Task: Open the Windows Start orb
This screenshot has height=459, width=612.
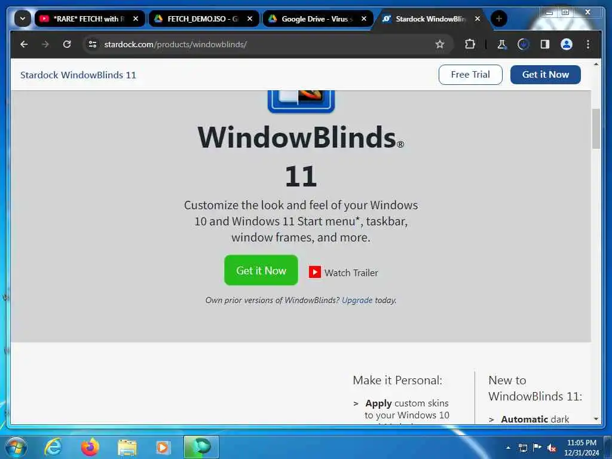Action: pyautogui.click(x=16, y=447)
